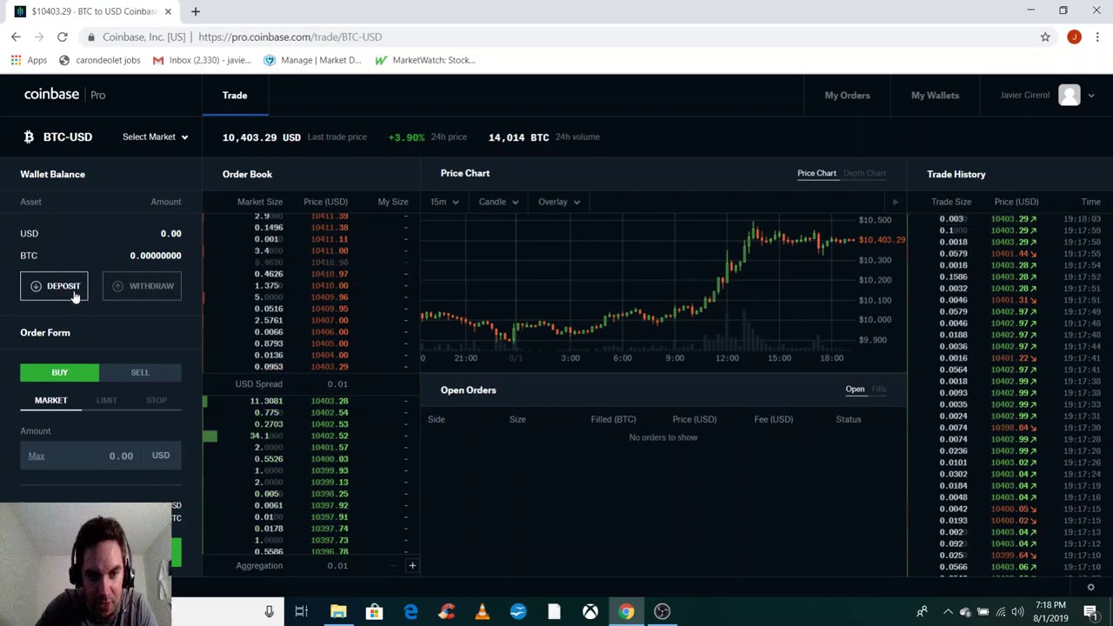Image resolution: width=1113 pixels, height=626 pixels.
Task: Click Chrome icon on the taskbar
Action: (x=626, y=611)
